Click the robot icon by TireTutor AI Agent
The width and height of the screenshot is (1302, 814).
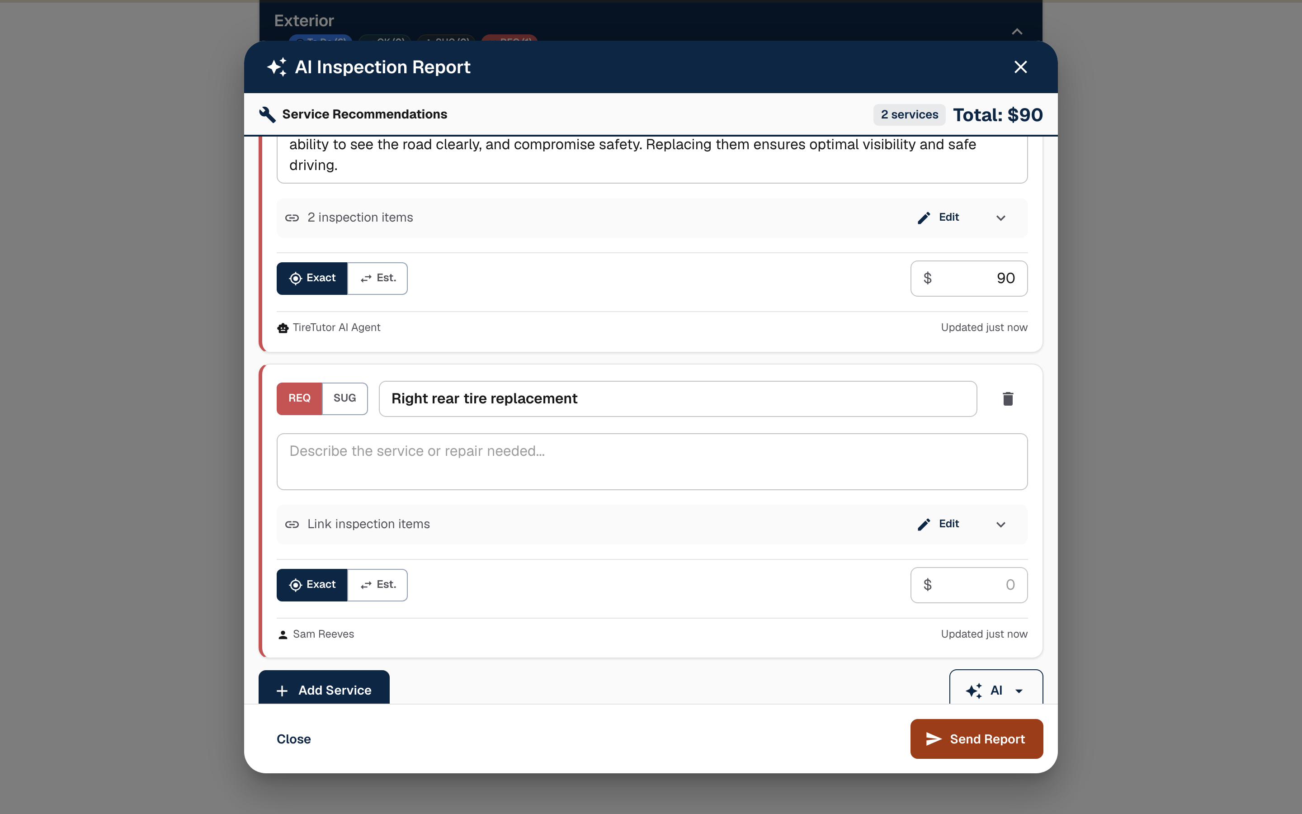click(283, 328)
